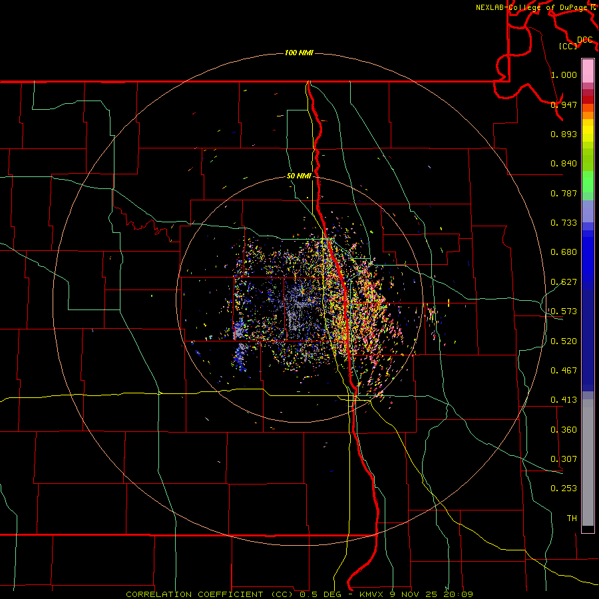
Task: Click the CORRELATION COEFFICIENT (CC) caption text
Action: click(x=211, y=594)
